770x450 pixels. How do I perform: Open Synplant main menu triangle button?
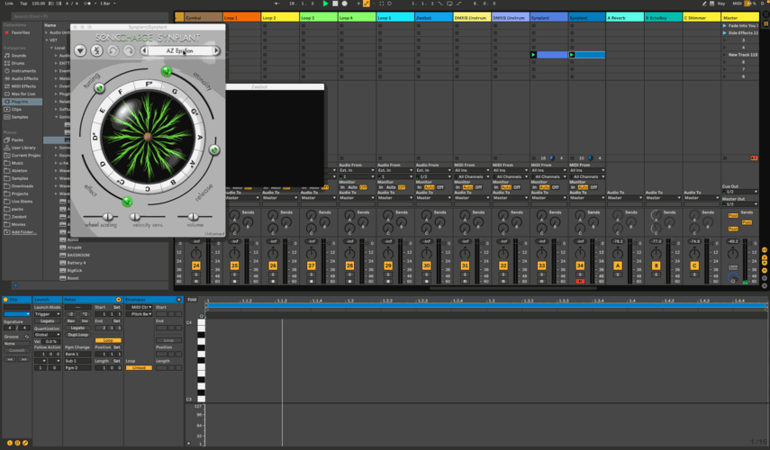pyautogui.click(x=80, y=50)
